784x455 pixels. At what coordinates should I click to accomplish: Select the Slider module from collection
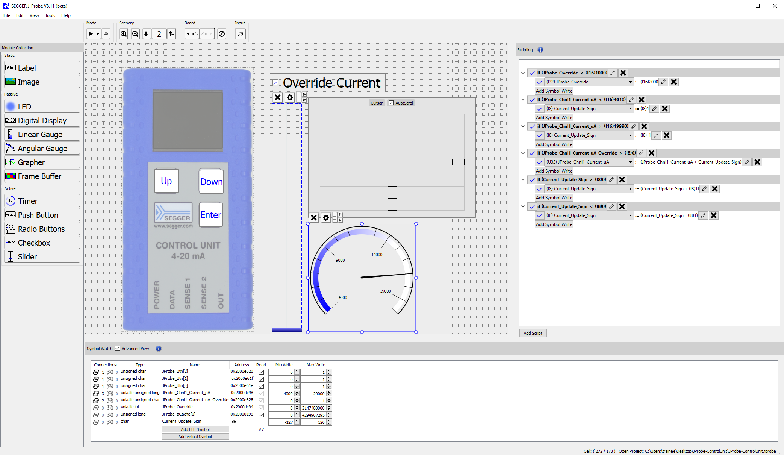42,257
